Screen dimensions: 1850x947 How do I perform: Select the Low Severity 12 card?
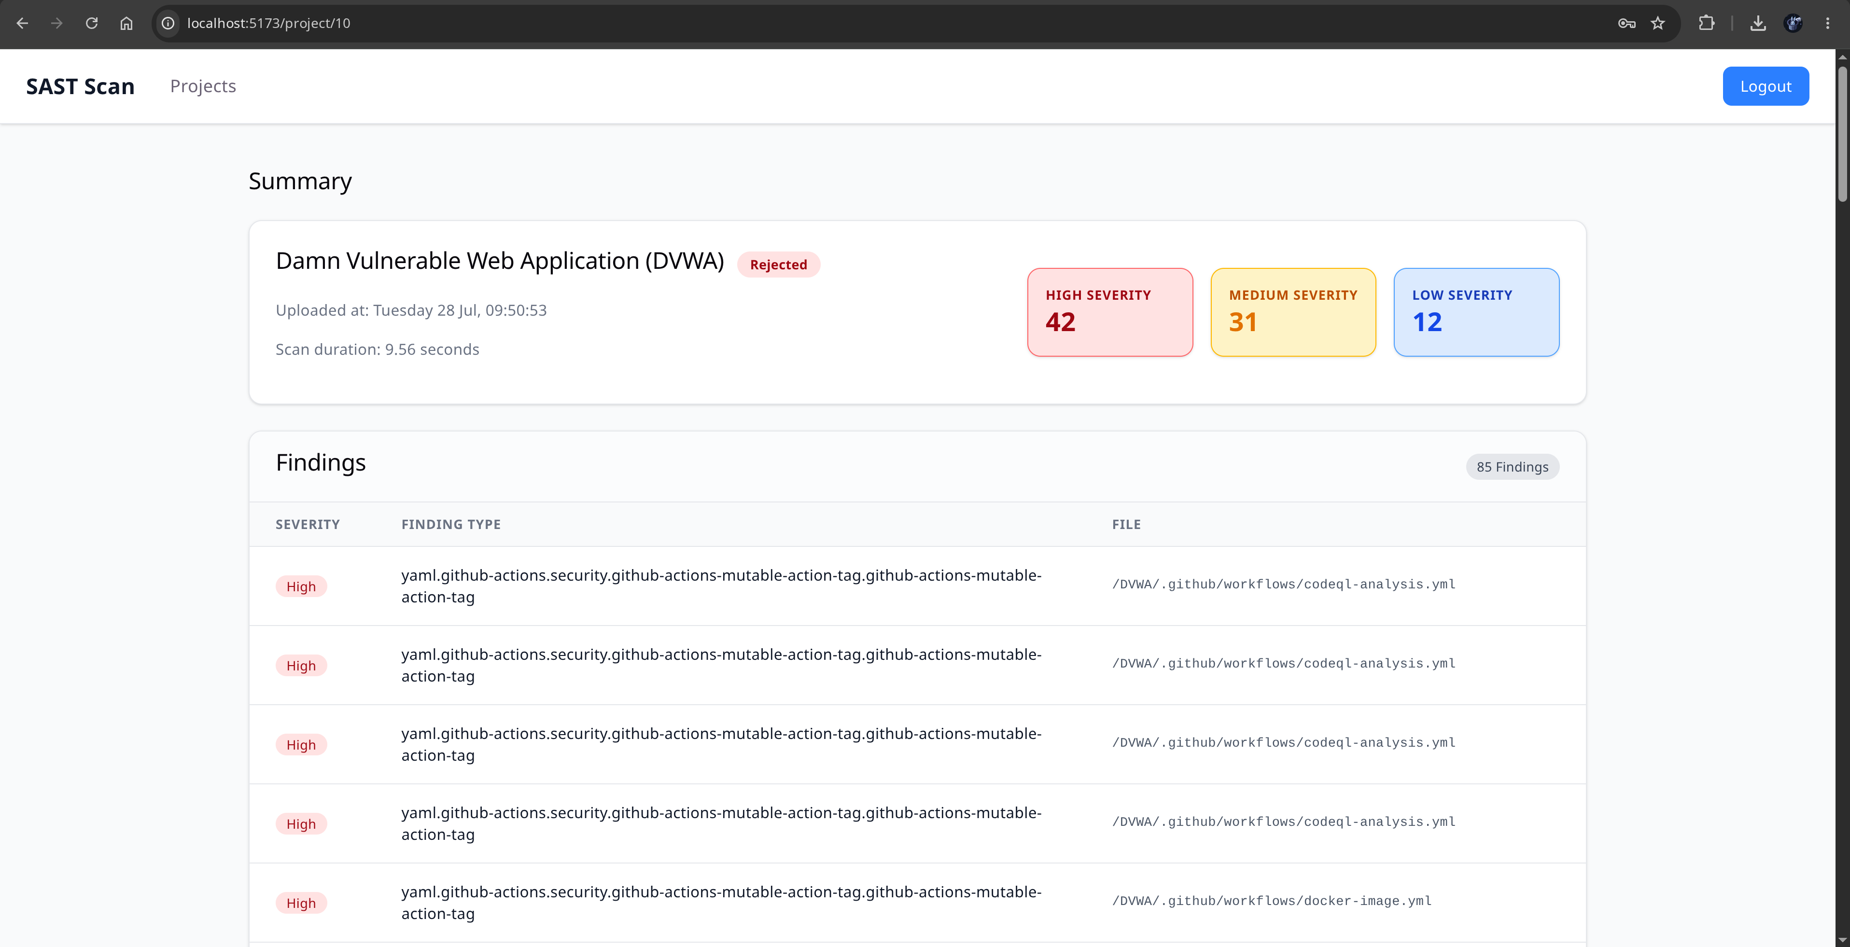(x=1476, y=312)
